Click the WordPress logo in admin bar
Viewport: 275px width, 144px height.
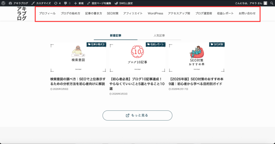click(x=3, y=3)
